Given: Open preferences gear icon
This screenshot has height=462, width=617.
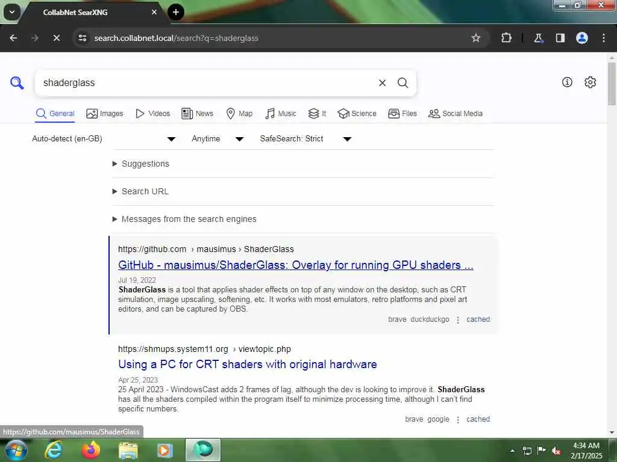Looking at the screenshot, I should click(590, 82).
